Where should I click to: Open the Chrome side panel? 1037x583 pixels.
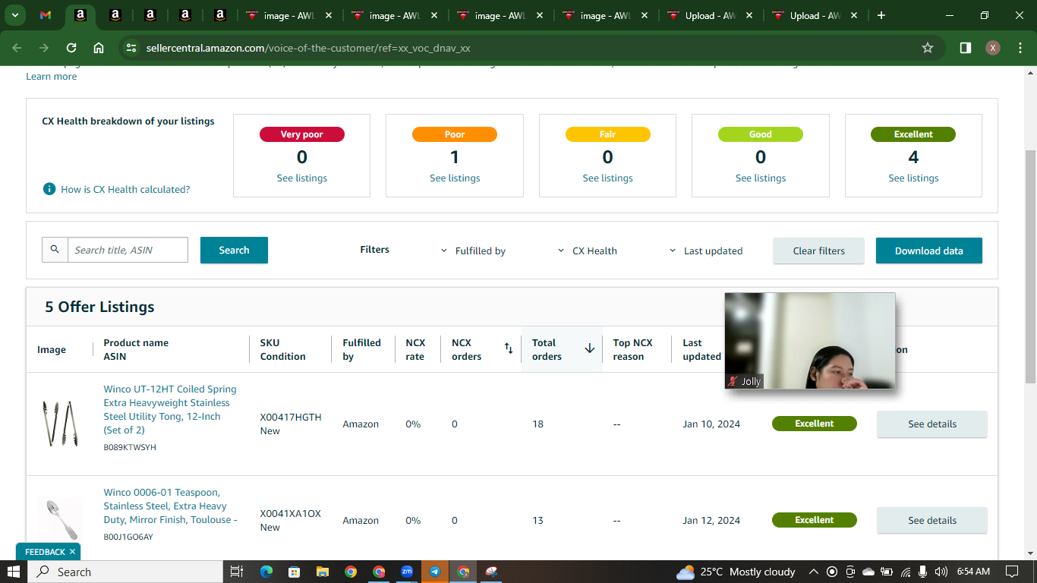[x=966, y=48]
